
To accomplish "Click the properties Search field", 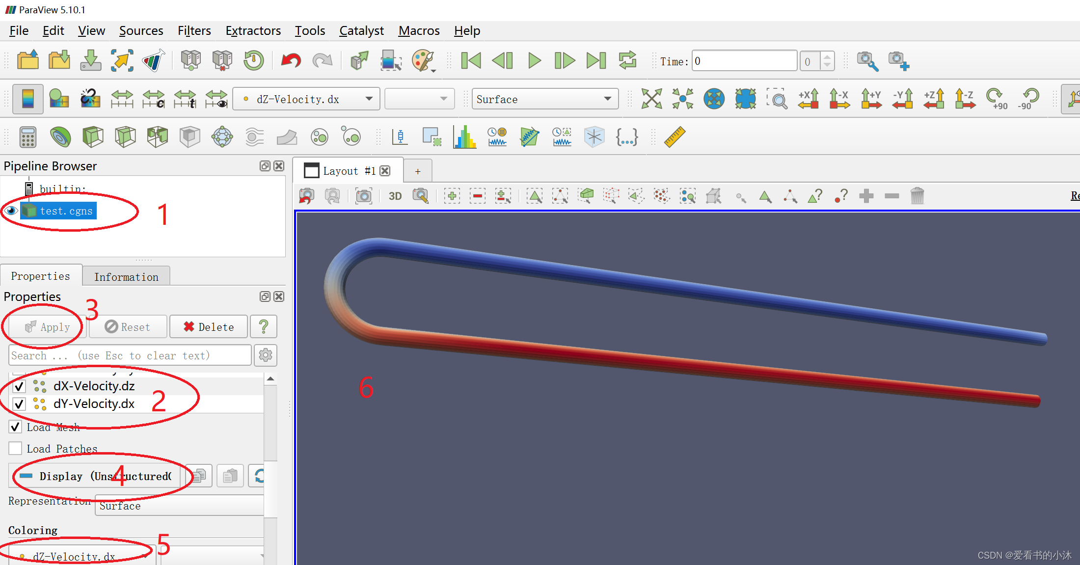I will point(130,355).
